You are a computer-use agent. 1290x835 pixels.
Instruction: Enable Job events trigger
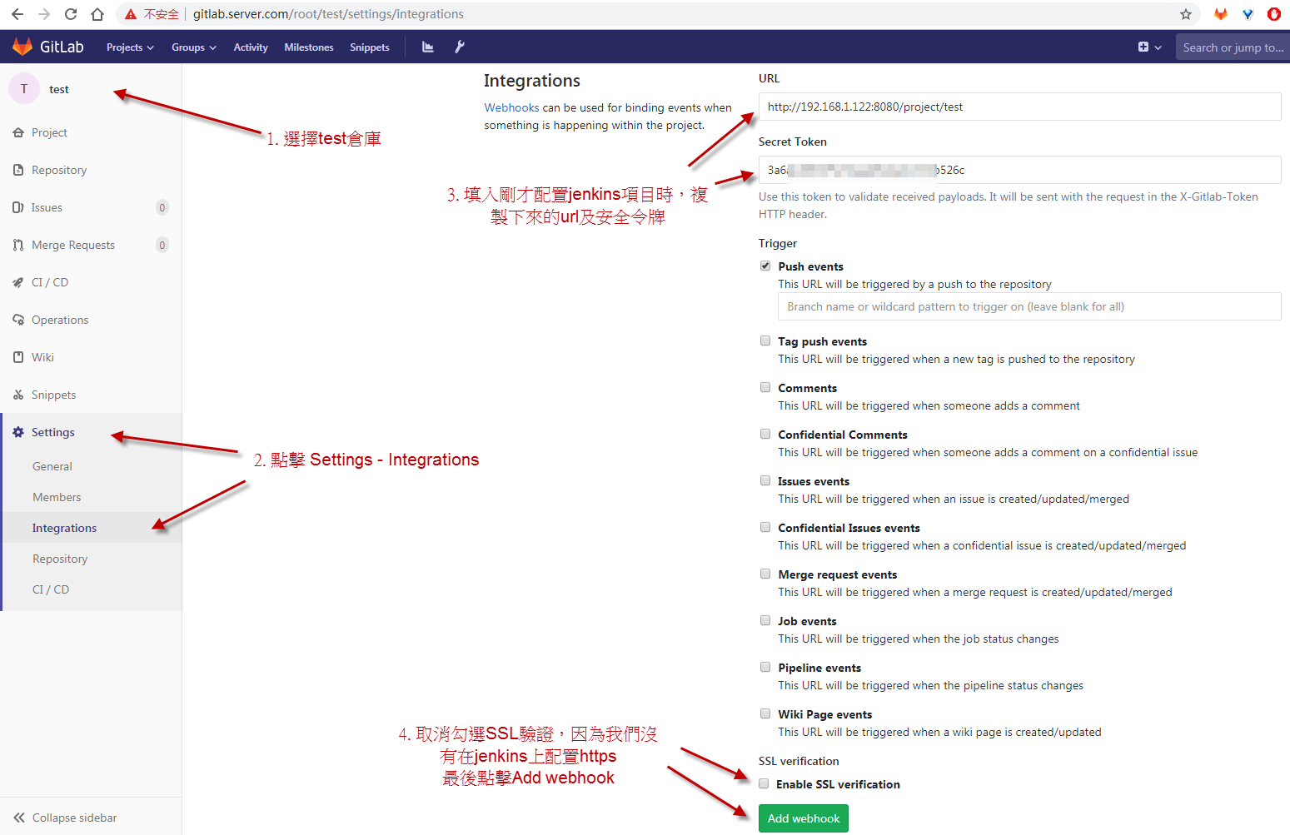coord(765,620)
